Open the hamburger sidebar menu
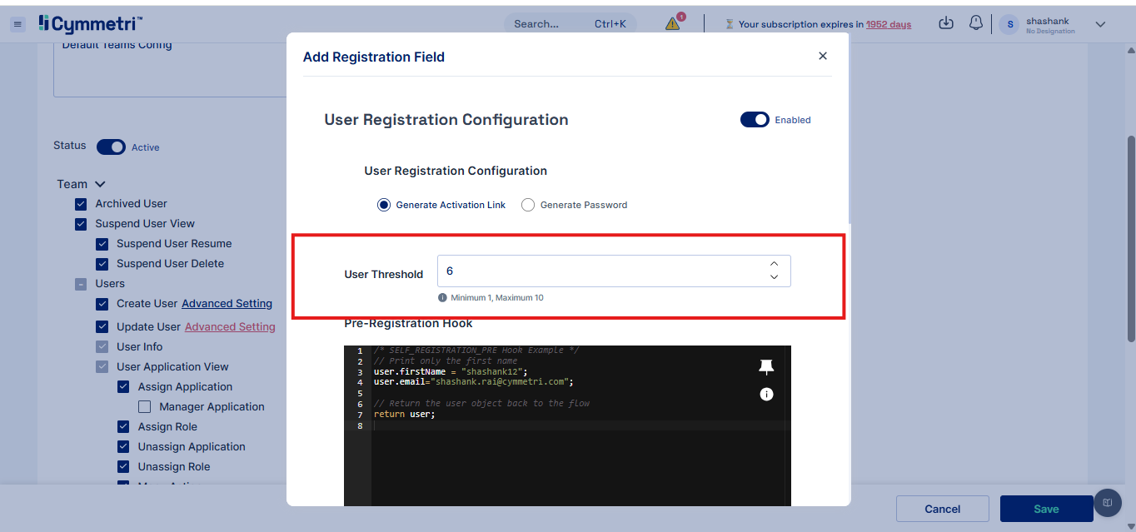Image resolution: width=1136 pixels, height=532 pixels. click(x=17, y=24)
